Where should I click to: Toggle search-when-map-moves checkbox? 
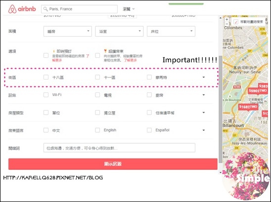pos(236,22)
